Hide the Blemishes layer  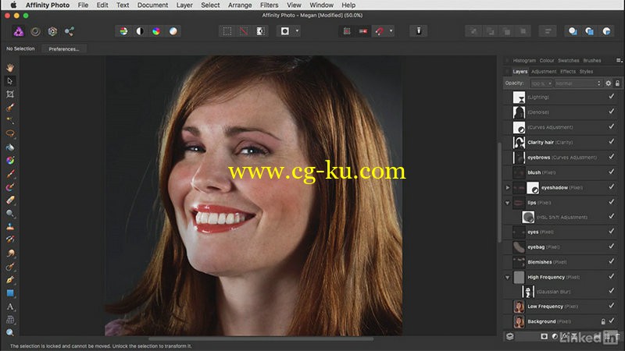pos(612,261)
